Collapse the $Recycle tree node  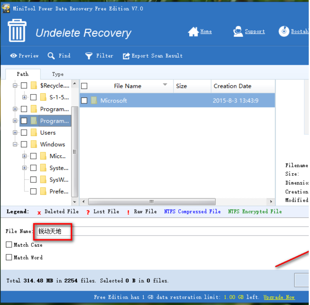(15, 85)
